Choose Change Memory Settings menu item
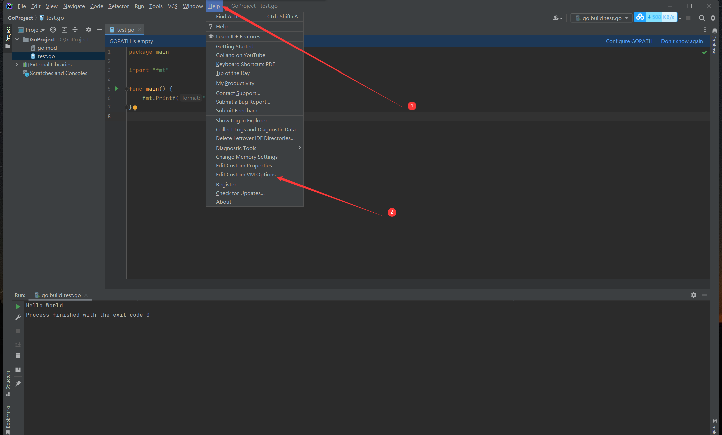This screenshot has width=722, height=435. 254,157
